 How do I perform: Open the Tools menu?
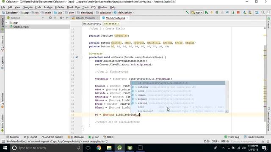click(x=85, y=7)
